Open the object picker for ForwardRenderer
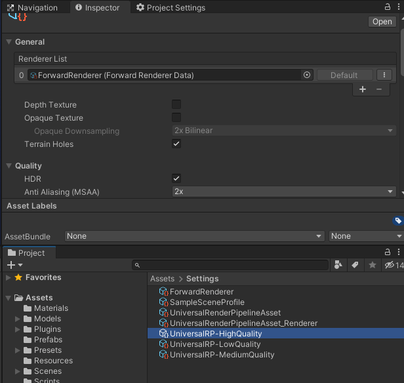This screenshot has width=404, height=383. coord(306,75)
